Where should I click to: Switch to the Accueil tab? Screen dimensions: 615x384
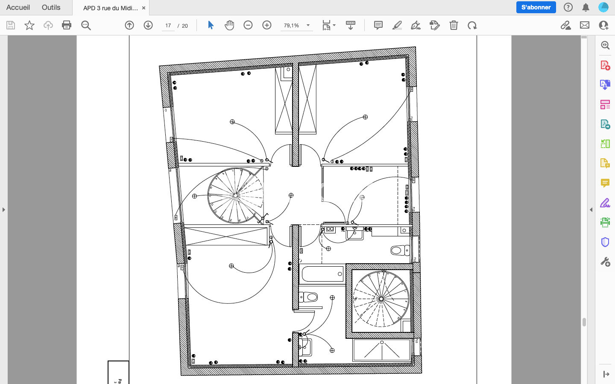pyautogui.click(x=18, y=7)
